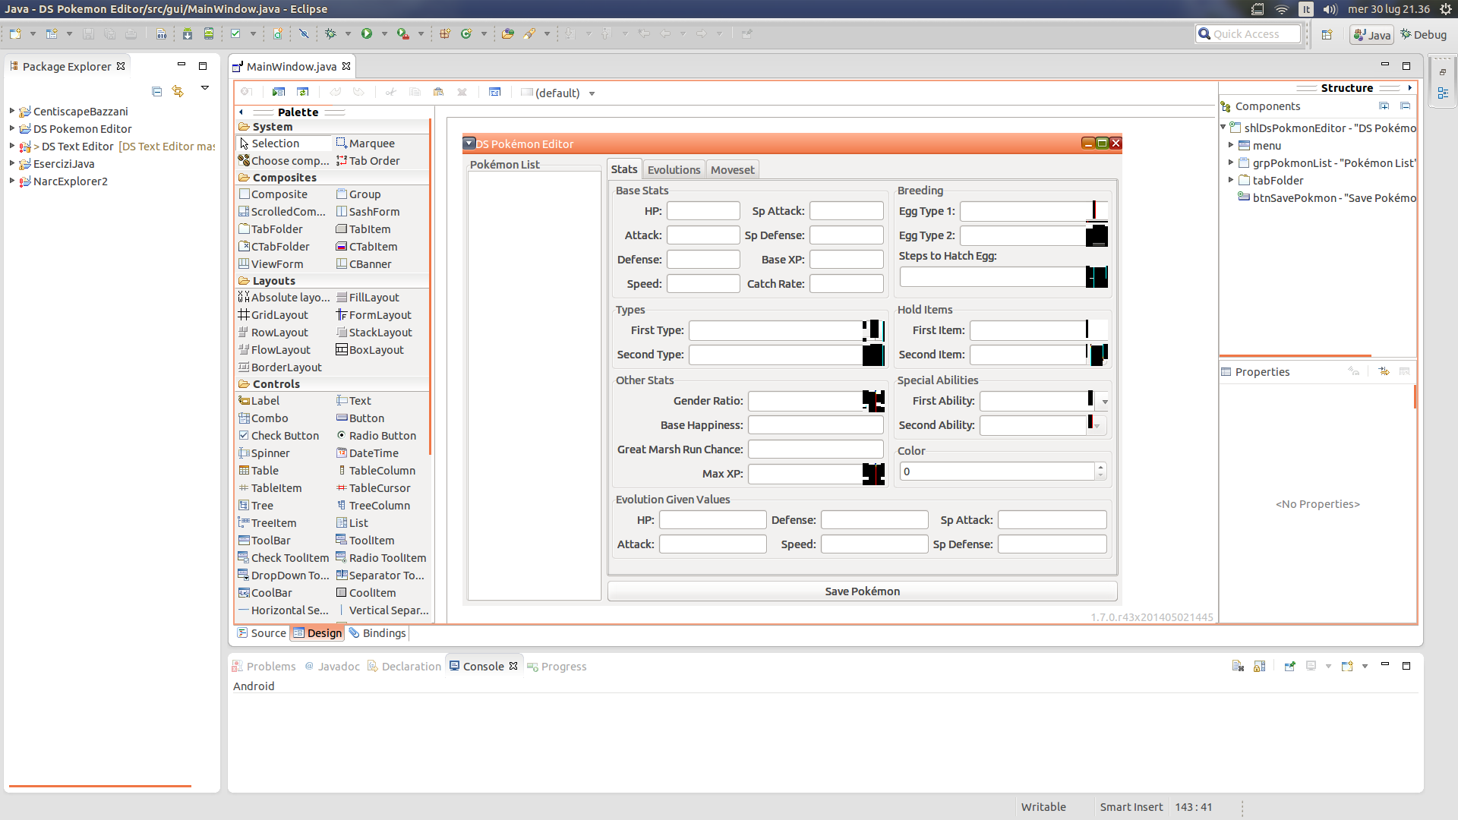Screen dimensions: 1458x820
Task: Select the Combo control in Palette
Action: tap(264, 418)
